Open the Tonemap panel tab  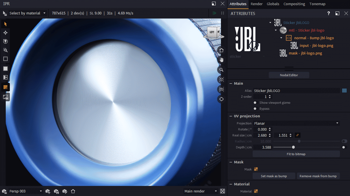pos(317,4)
